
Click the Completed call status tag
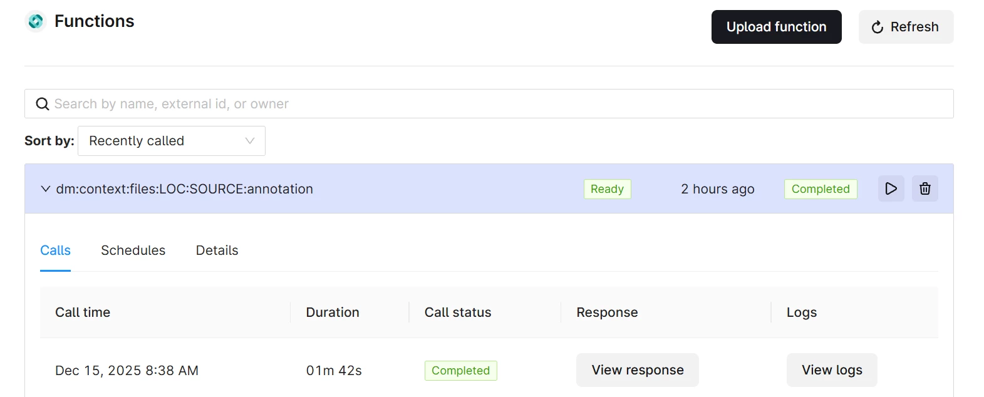pyautogui.click(x=460, y=371)
